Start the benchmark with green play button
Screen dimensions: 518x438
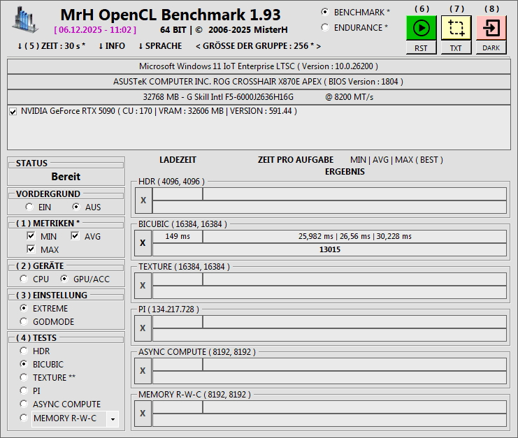(x=422, y=28)
